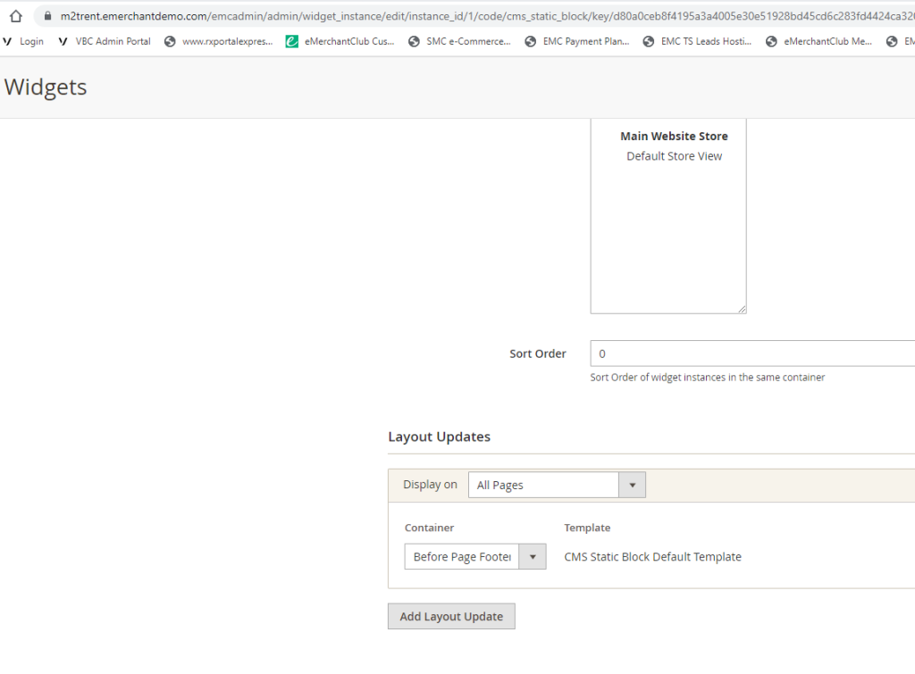
Task: Open the Login bookmark
Action: click(x=24, y=41)
